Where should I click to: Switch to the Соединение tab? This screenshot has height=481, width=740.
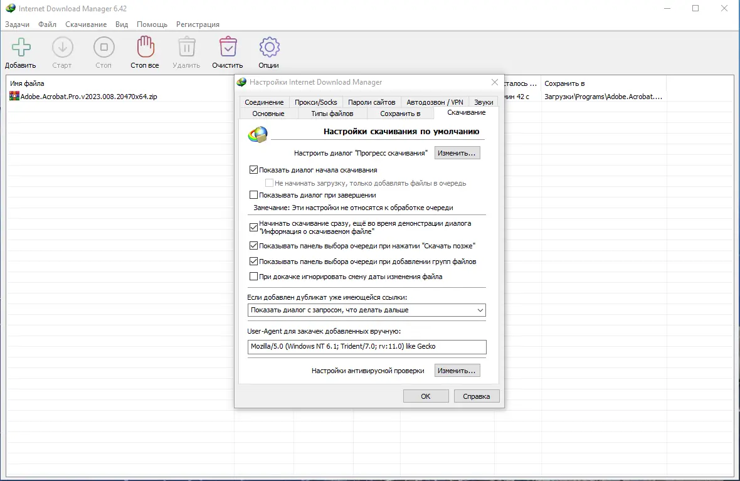(264, 102)
